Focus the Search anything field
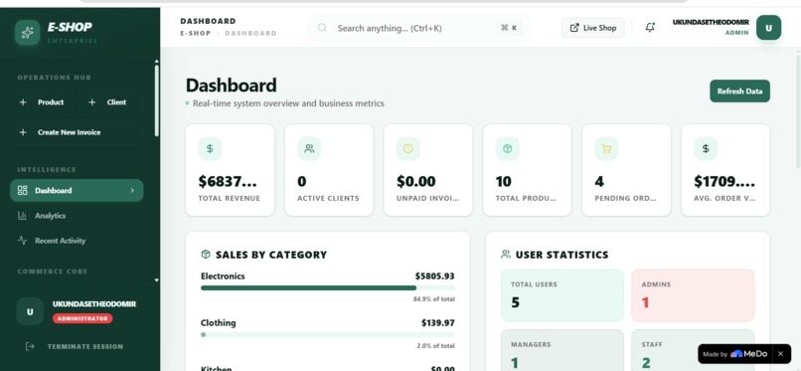This screenshot has width=801, height=371. 419,28
